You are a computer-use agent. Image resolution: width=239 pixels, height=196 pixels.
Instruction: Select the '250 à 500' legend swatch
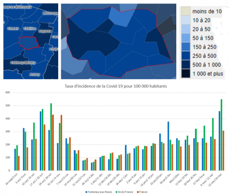coord(186,56)
